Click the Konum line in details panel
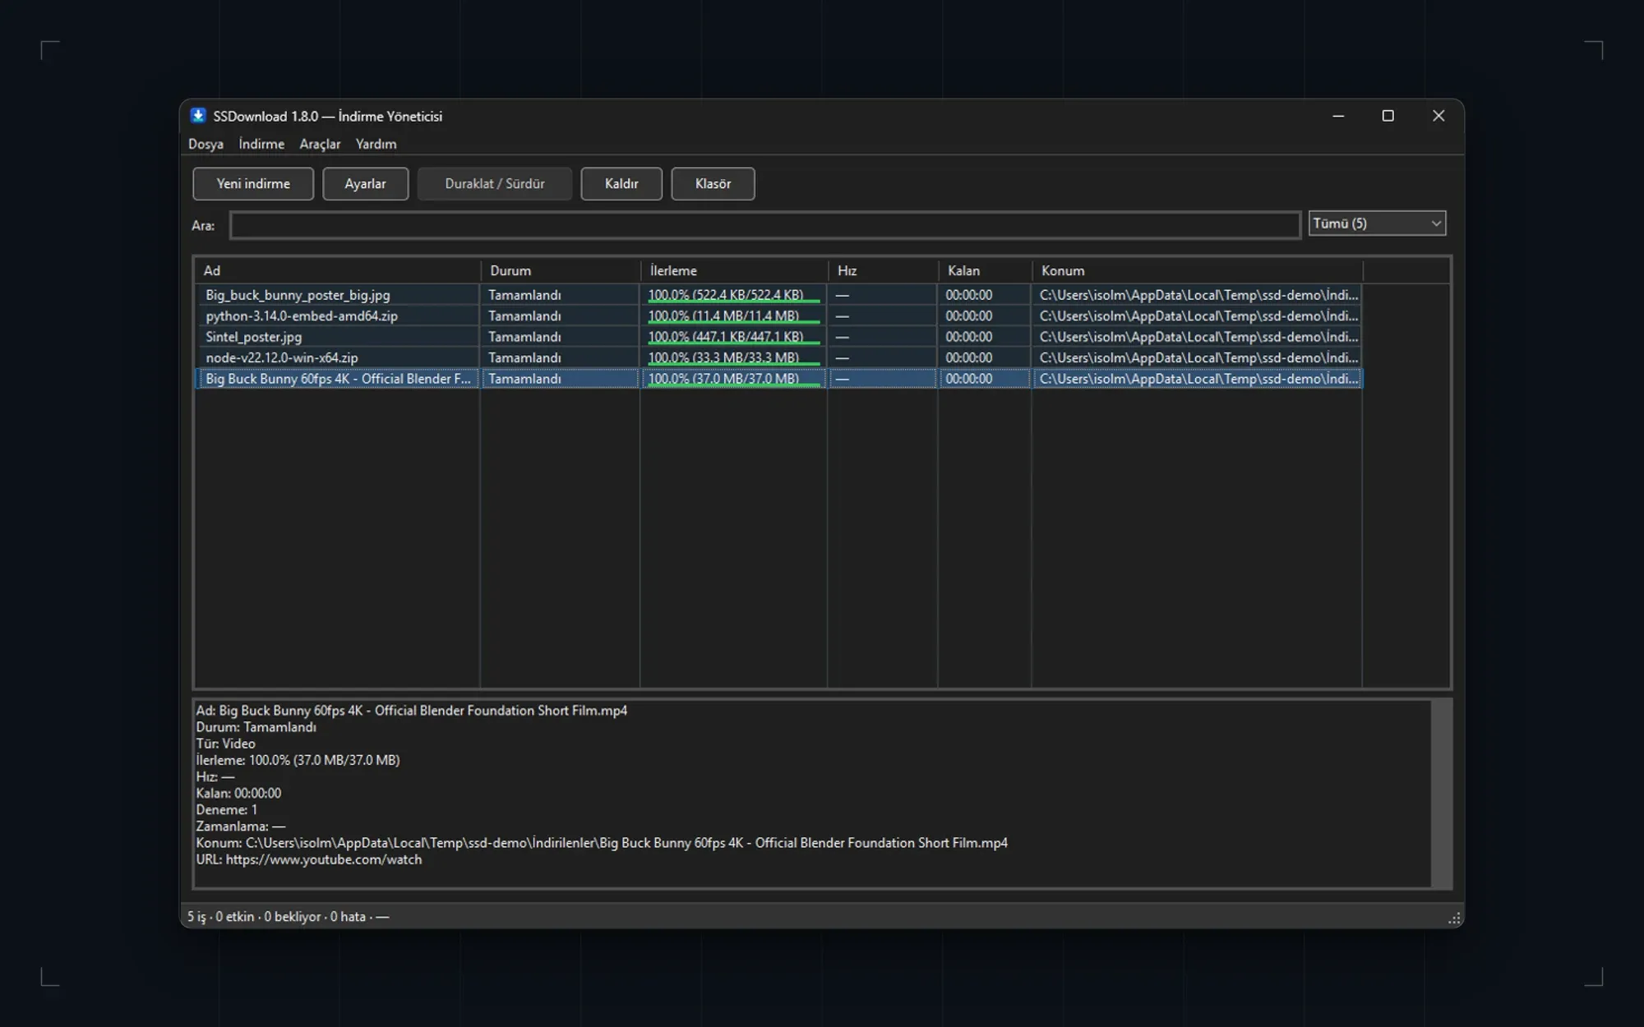This screenshot has width=1644, height=1027. 602,843
